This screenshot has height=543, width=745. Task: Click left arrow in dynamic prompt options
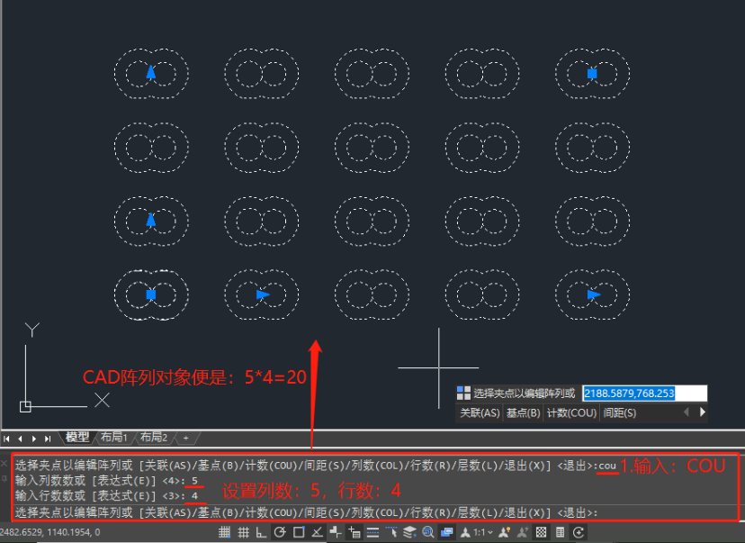pos(687,412)
